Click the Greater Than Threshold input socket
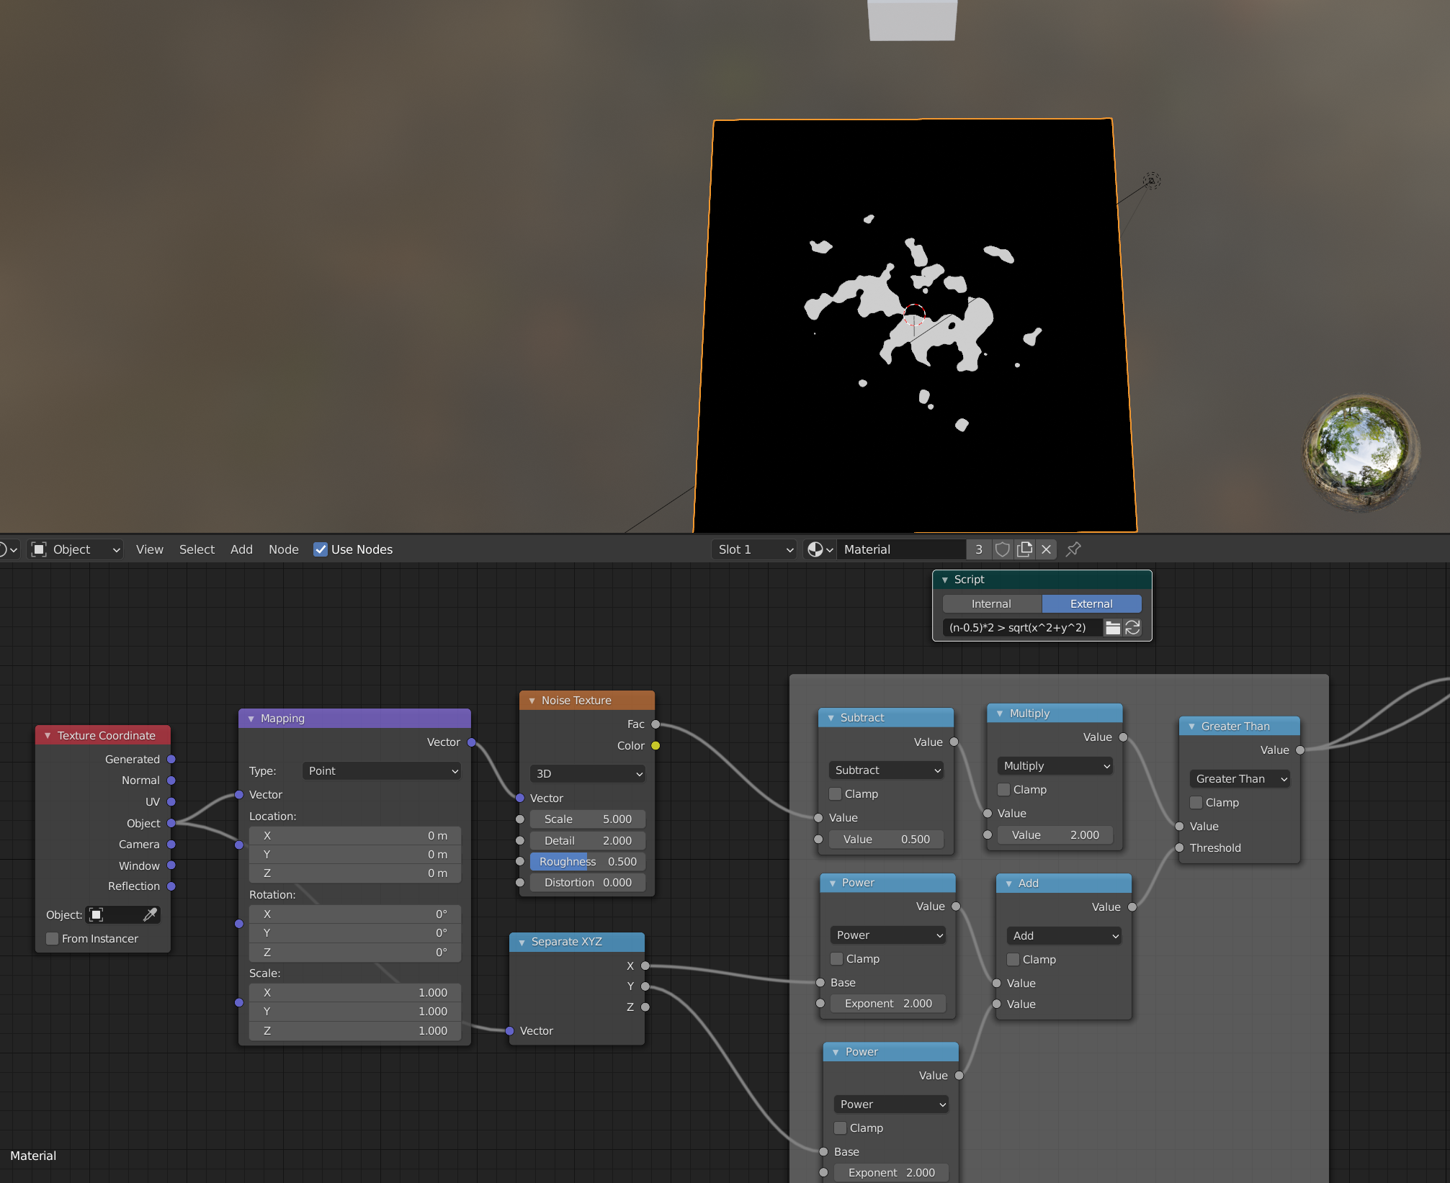 click(1179, 847)
